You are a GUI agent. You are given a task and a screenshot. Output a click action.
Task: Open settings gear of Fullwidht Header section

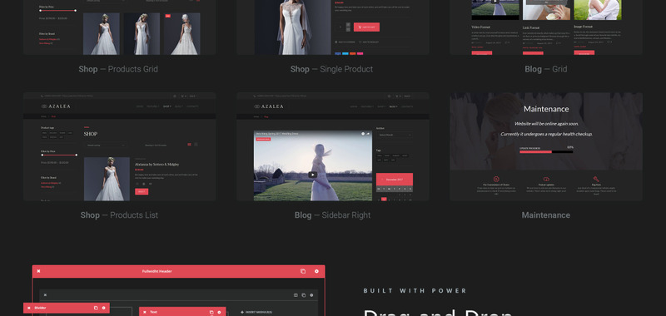[x=316, y=271]
